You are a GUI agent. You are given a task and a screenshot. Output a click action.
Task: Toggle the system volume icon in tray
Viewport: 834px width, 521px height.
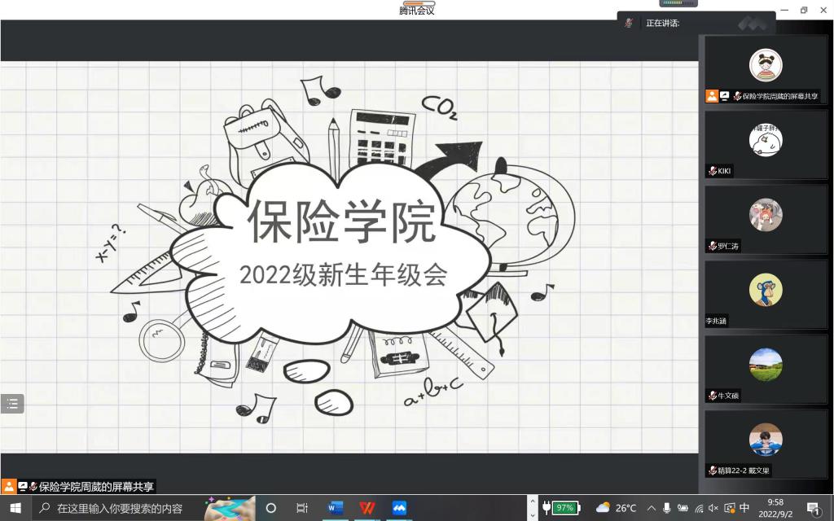tap(713, 508)
